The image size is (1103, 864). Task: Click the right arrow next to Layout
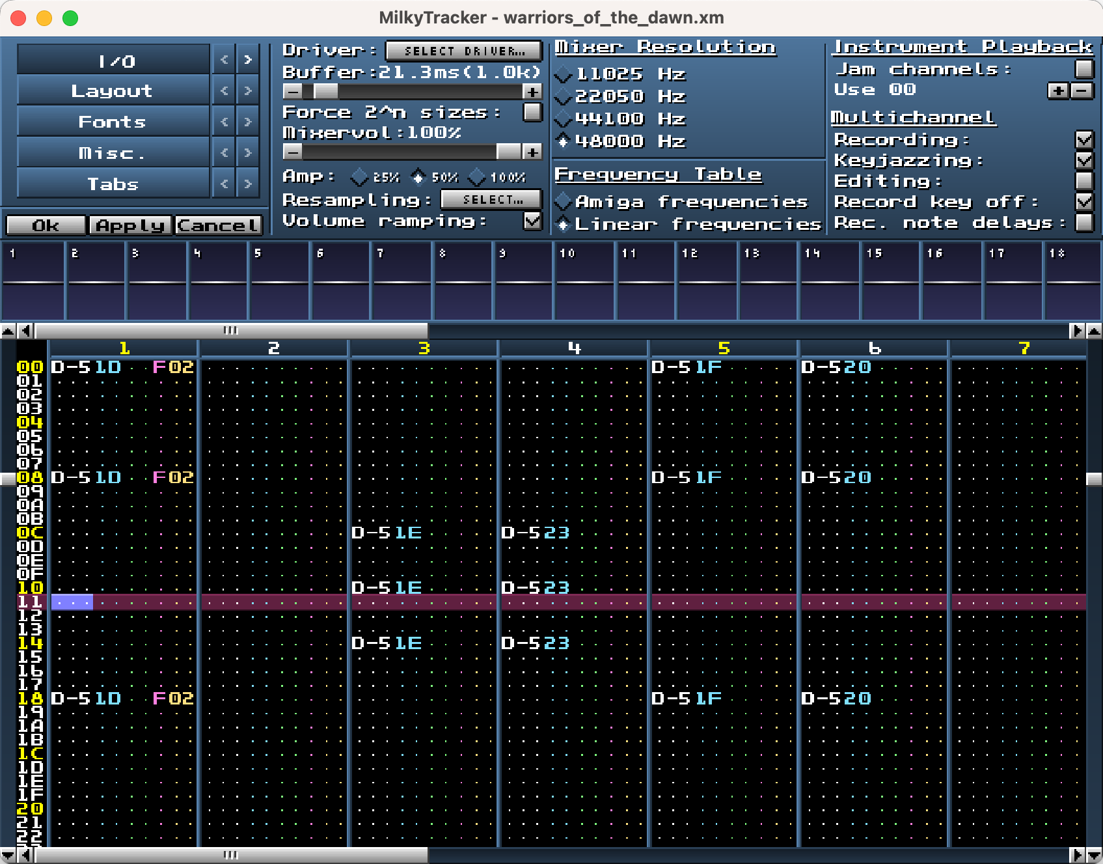pos(248,91)
